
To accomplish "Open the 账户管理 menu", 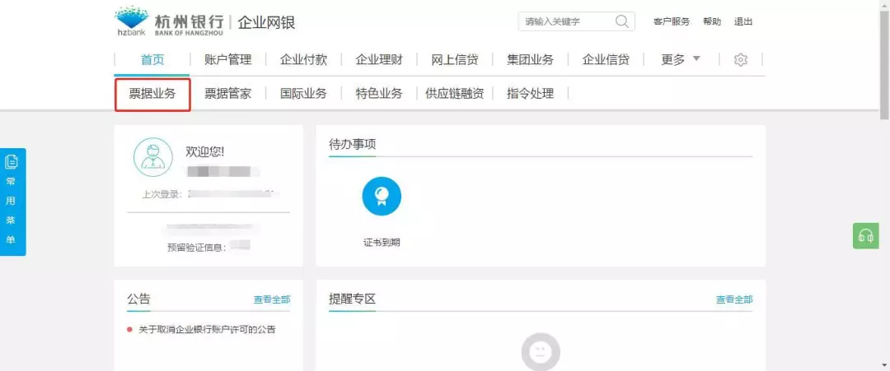I will pos(227,59).
